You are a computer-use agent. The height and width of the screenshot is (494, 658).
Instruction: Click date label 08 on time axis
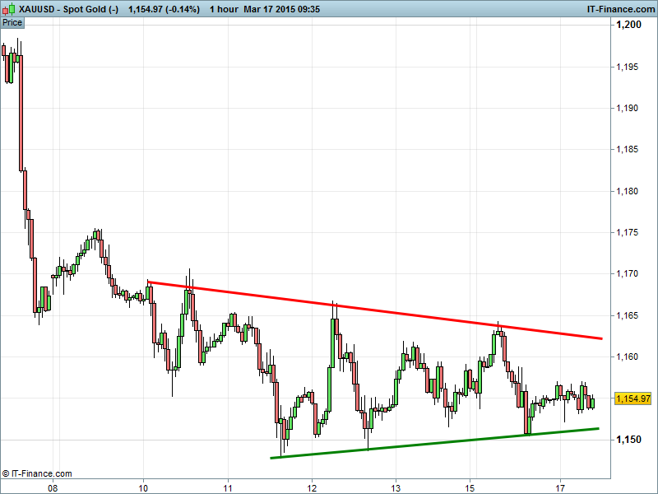coord(53,487)
